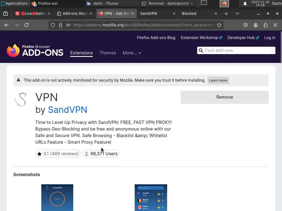Click the 98,371 Users badge
The height and width of the screenshot is (211, 282).
(101, 154)
